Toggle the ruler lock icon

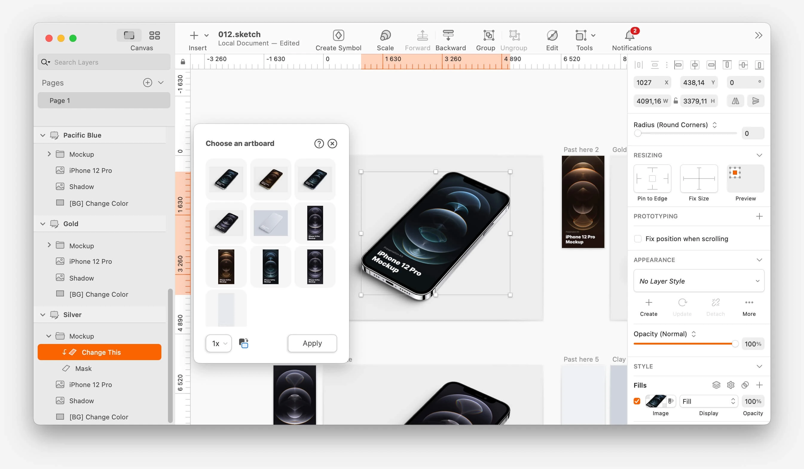click(183, 62)
